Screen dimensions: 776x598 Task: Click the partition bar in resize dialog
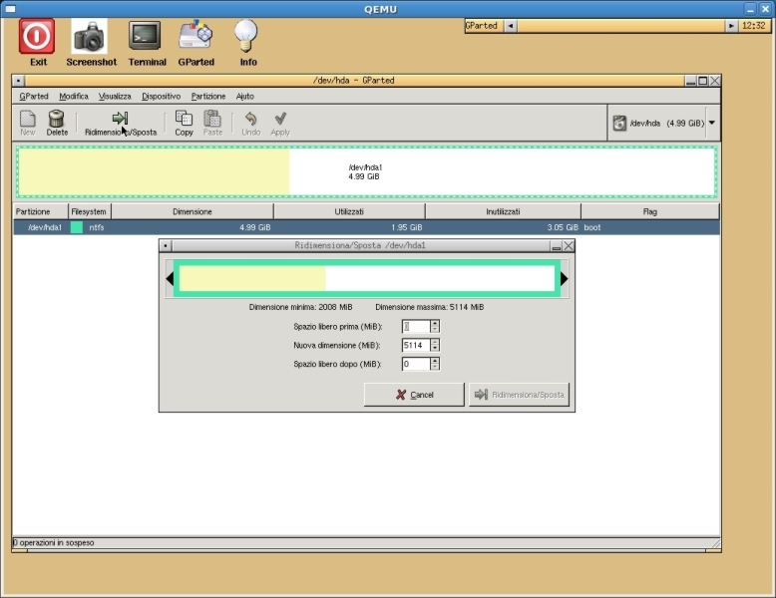(x=367, y=279)
